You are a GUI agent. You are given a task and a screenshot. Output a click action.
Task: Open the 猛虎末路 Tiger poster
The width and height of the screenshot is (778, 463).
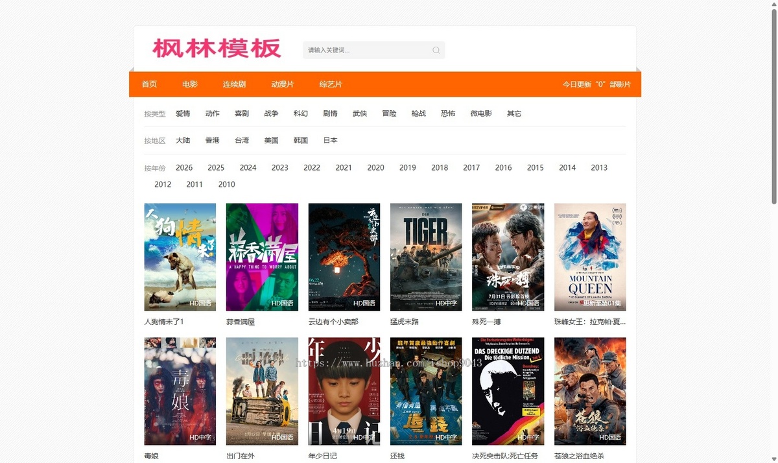pyautogui.click(x=426, y=257)
